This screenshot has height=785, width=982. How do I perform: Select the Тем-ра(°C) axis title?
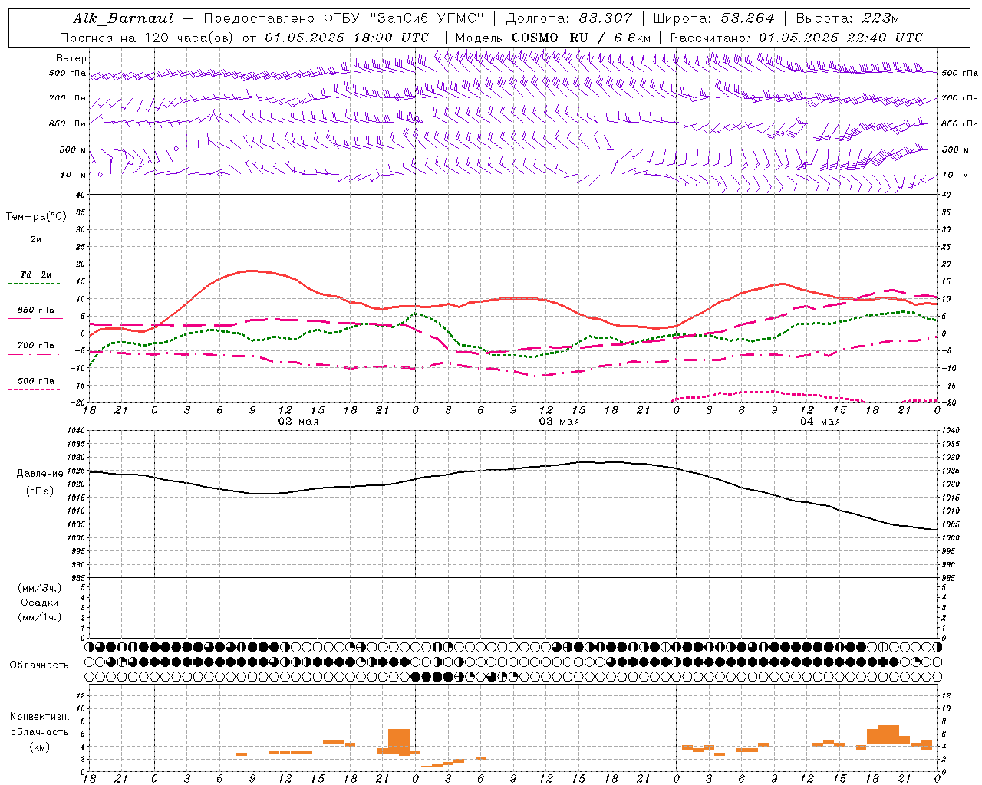point(36,217)
